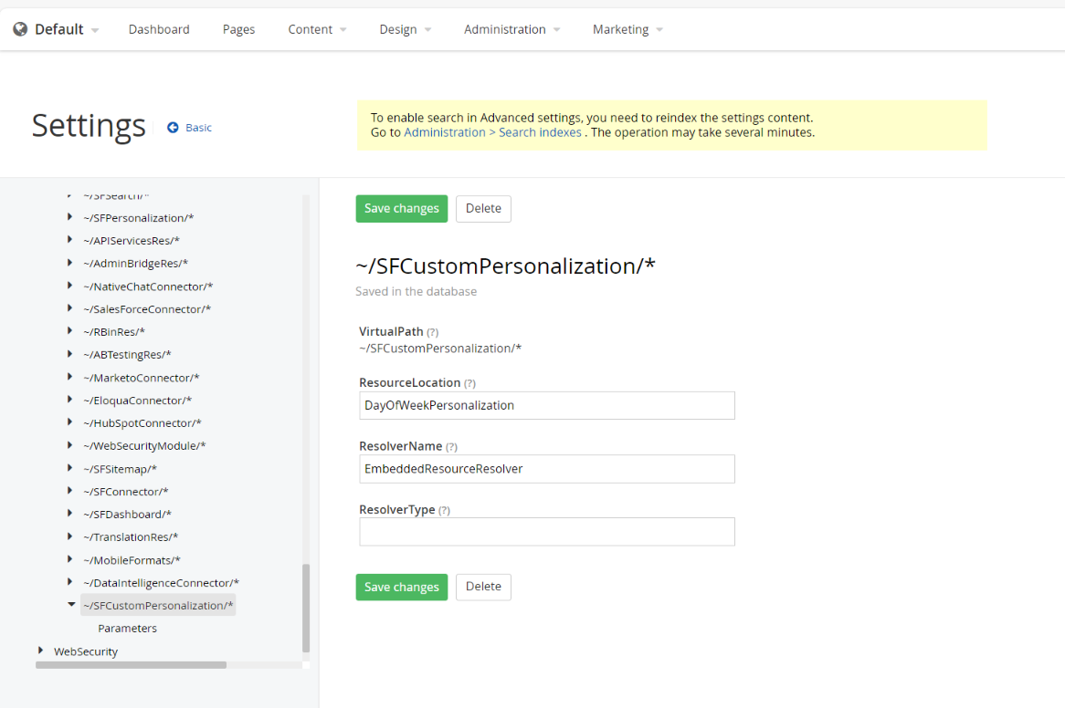1065x708 pixels.
Task: Focus the ResourceLocation input field
Action: (x=547, y=405)
